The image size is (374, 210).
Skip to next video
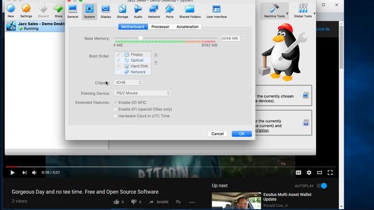(x=25, y=173)
